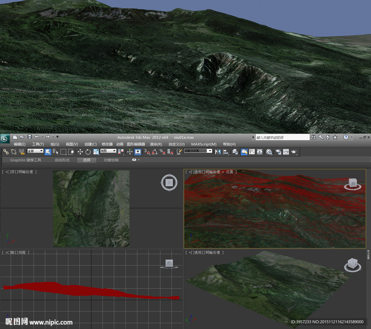The width and height of the screenshot is (371, 329).
Task: Select the Select and Move tool
Action: (x=80, y=152)
